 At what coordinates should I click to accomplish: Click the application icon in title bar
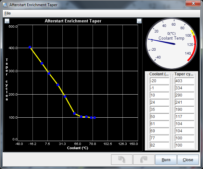5,5
